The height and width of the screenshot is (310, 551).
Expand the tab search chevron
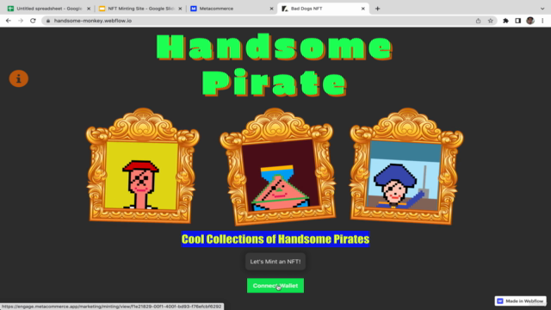click(x=542, y=9)
